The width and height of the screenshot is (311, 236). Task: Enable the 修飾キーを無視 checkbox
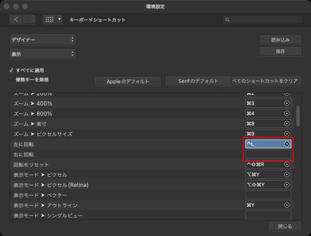(12, 80)
